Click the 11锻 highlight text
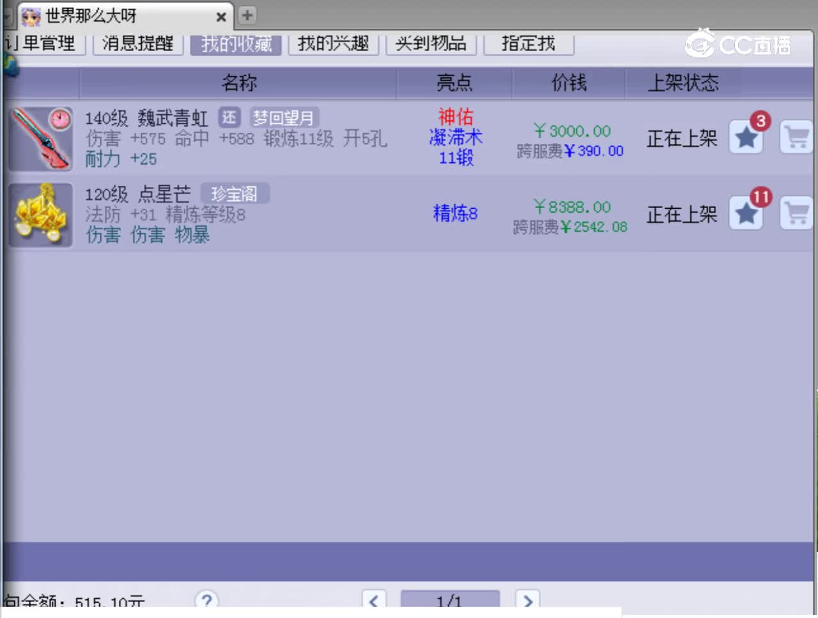818x618 pixels. tap(456, 158)
